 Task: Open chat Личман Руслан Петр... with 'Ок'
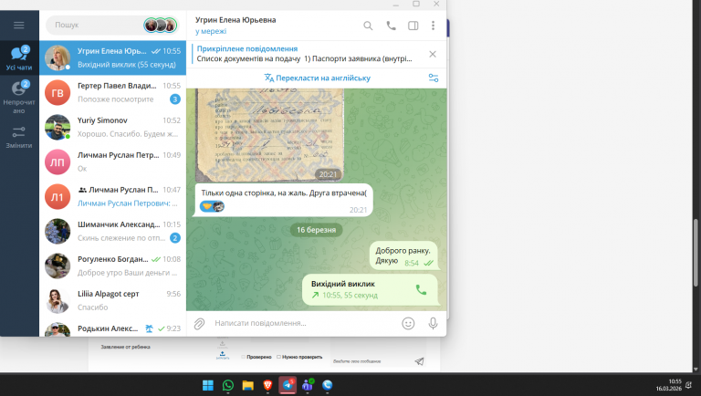click(112, 162)
